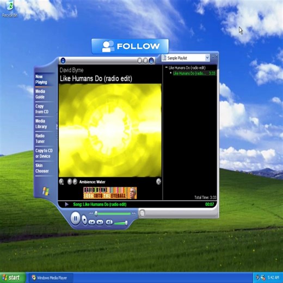Turn shuffle on
Image resolution: width=283 pixels, height=283 pixels.
pos(145,60)
